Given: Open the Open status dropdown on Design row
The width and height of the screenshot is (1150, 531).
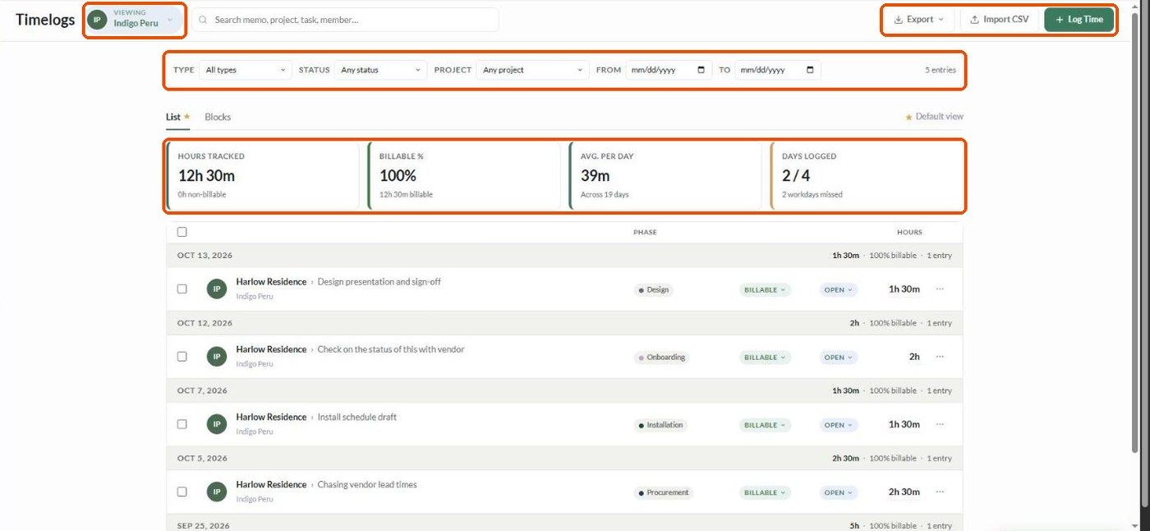Looking at the screenshot, I should click(x=839, y=289).
